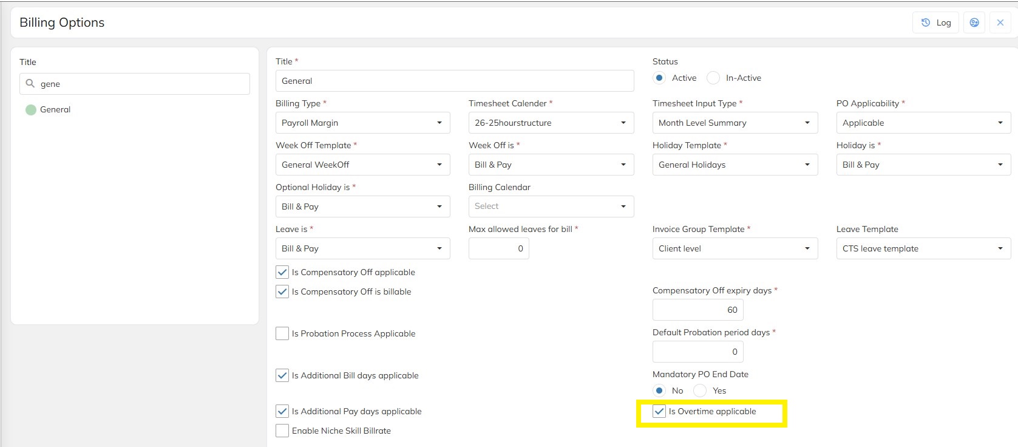
Task: Enable Is Probation Process Applicable
Action: 282,333
